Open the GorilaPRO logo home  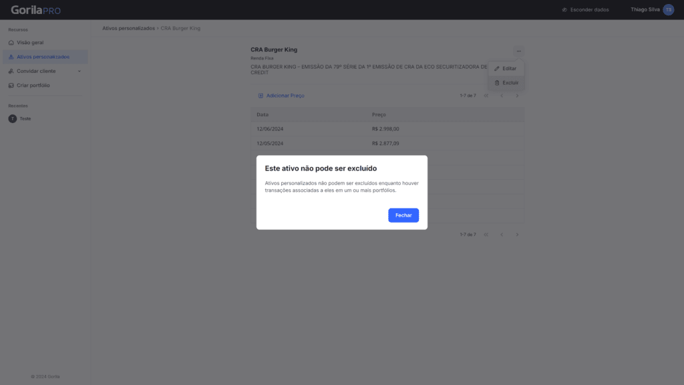36,9
